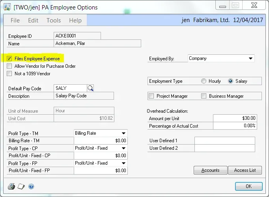
Task: Click the Default Pay Code lookup magnifier icon
Action: click(90, 88)
